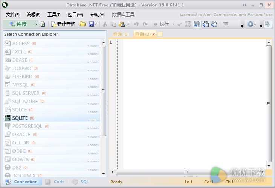Toggle results to grid view icon
The width and height of the screenshot is (275, 188).
(x=197, y=24)
